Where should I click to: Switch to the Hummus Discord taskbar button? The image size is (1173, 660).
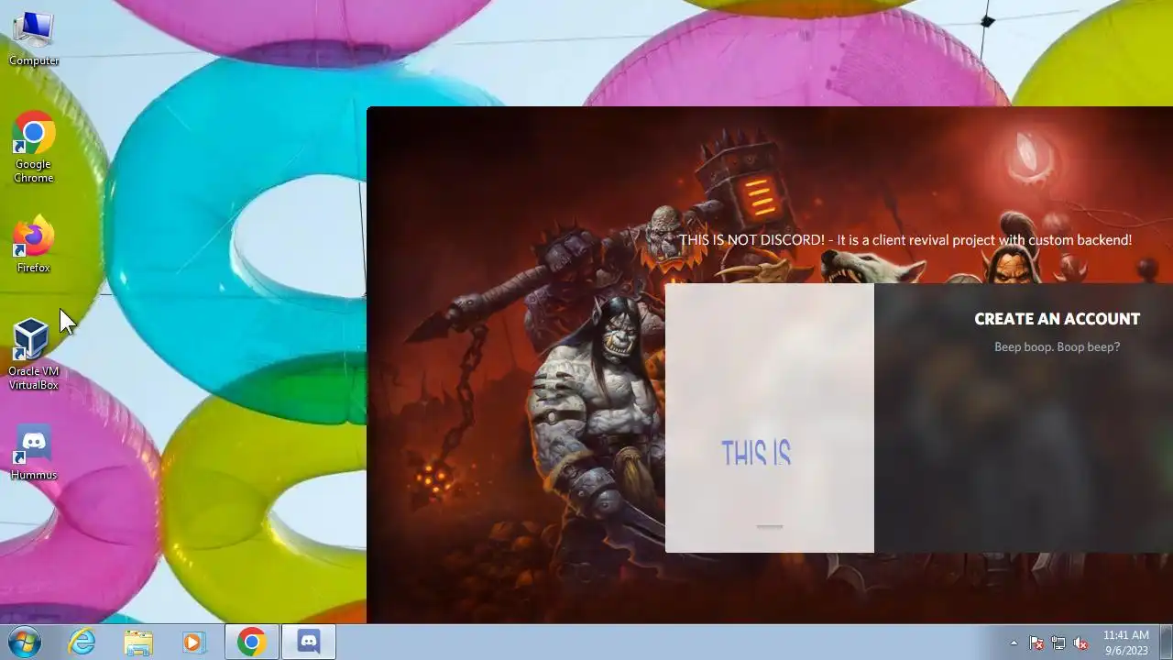click(309, 643)
